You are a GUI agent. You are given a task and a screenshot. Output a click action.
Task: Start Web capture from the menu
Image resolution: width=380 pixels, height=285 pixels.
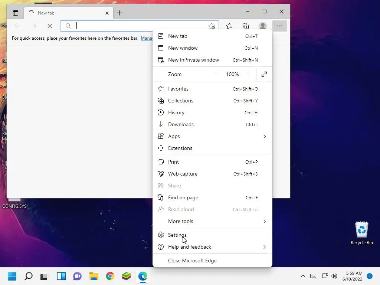212,174
